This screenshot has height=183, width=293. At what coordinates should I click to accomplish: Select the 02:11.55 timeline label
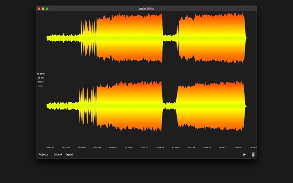(191, 147)
